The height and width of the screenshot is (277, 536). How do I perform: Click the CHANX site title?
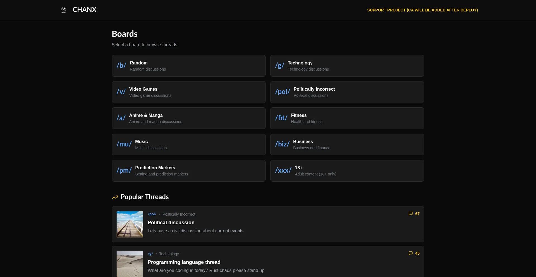[84, 10]
